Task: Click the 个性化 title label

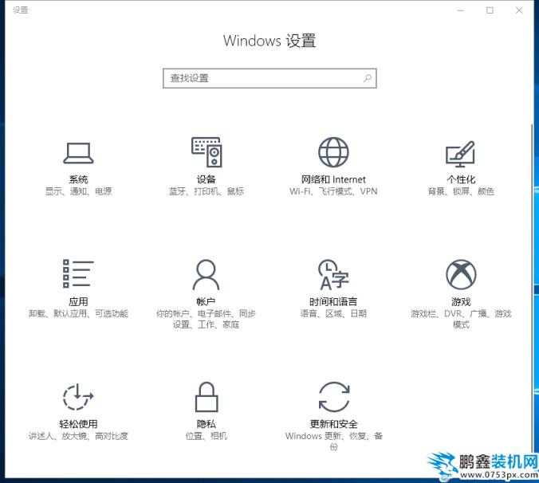Action: [461, 179]
